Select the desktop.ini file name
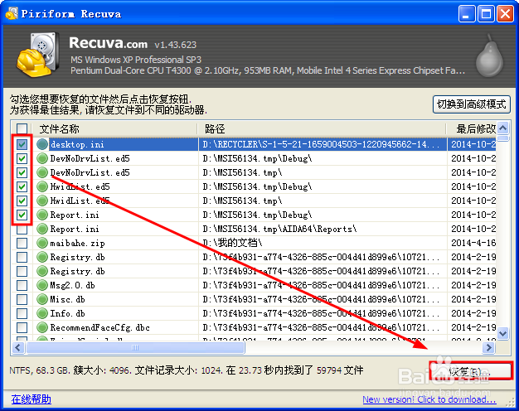Image resolution: width=519 pixels, height=411 pixels. tap(77, 145)
